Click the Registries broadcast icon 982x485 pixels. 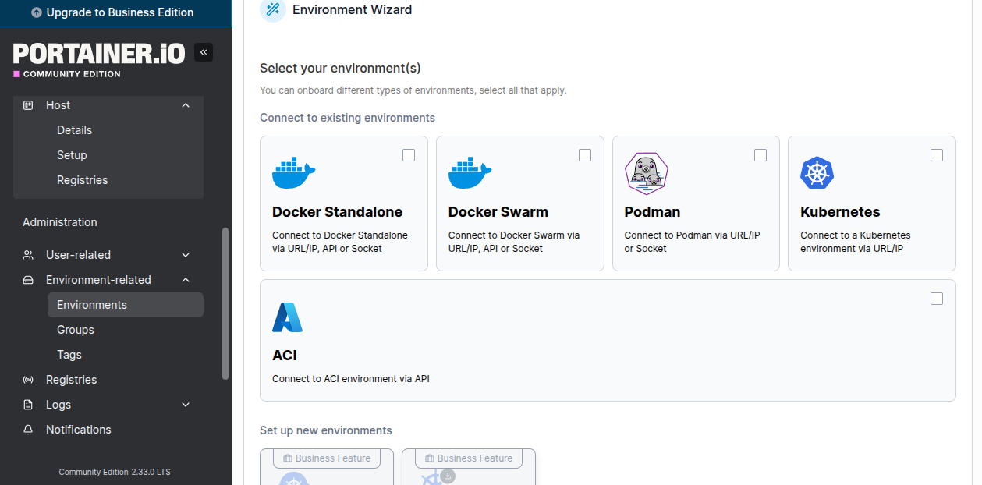point(28,380)
